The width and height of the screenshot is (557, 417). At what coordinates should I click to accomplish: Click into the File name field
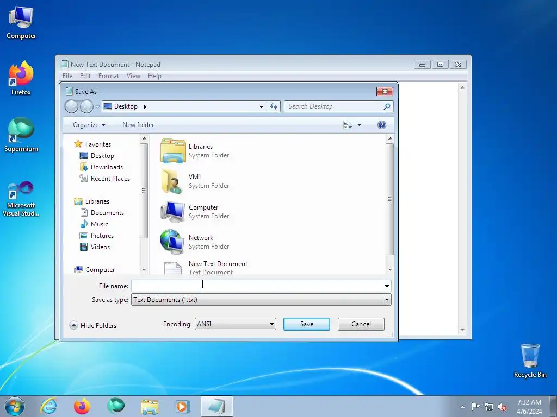click(257, 286)
